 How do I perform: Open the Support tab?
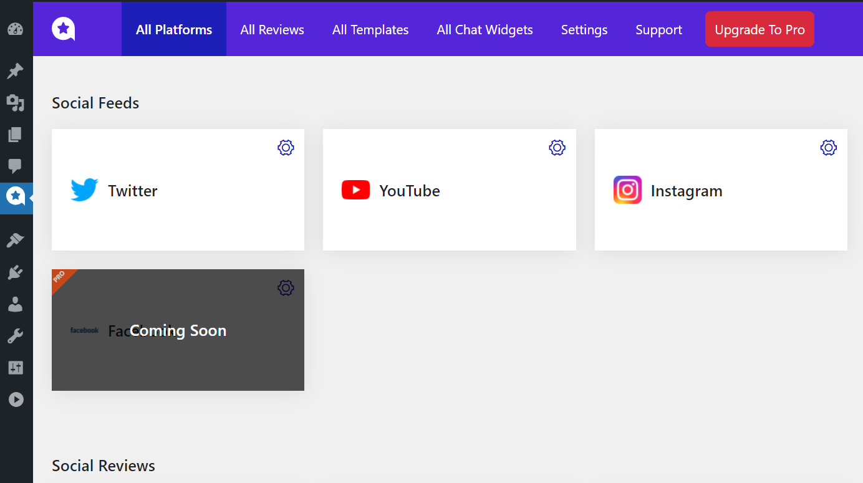click(x=658, y=29)
